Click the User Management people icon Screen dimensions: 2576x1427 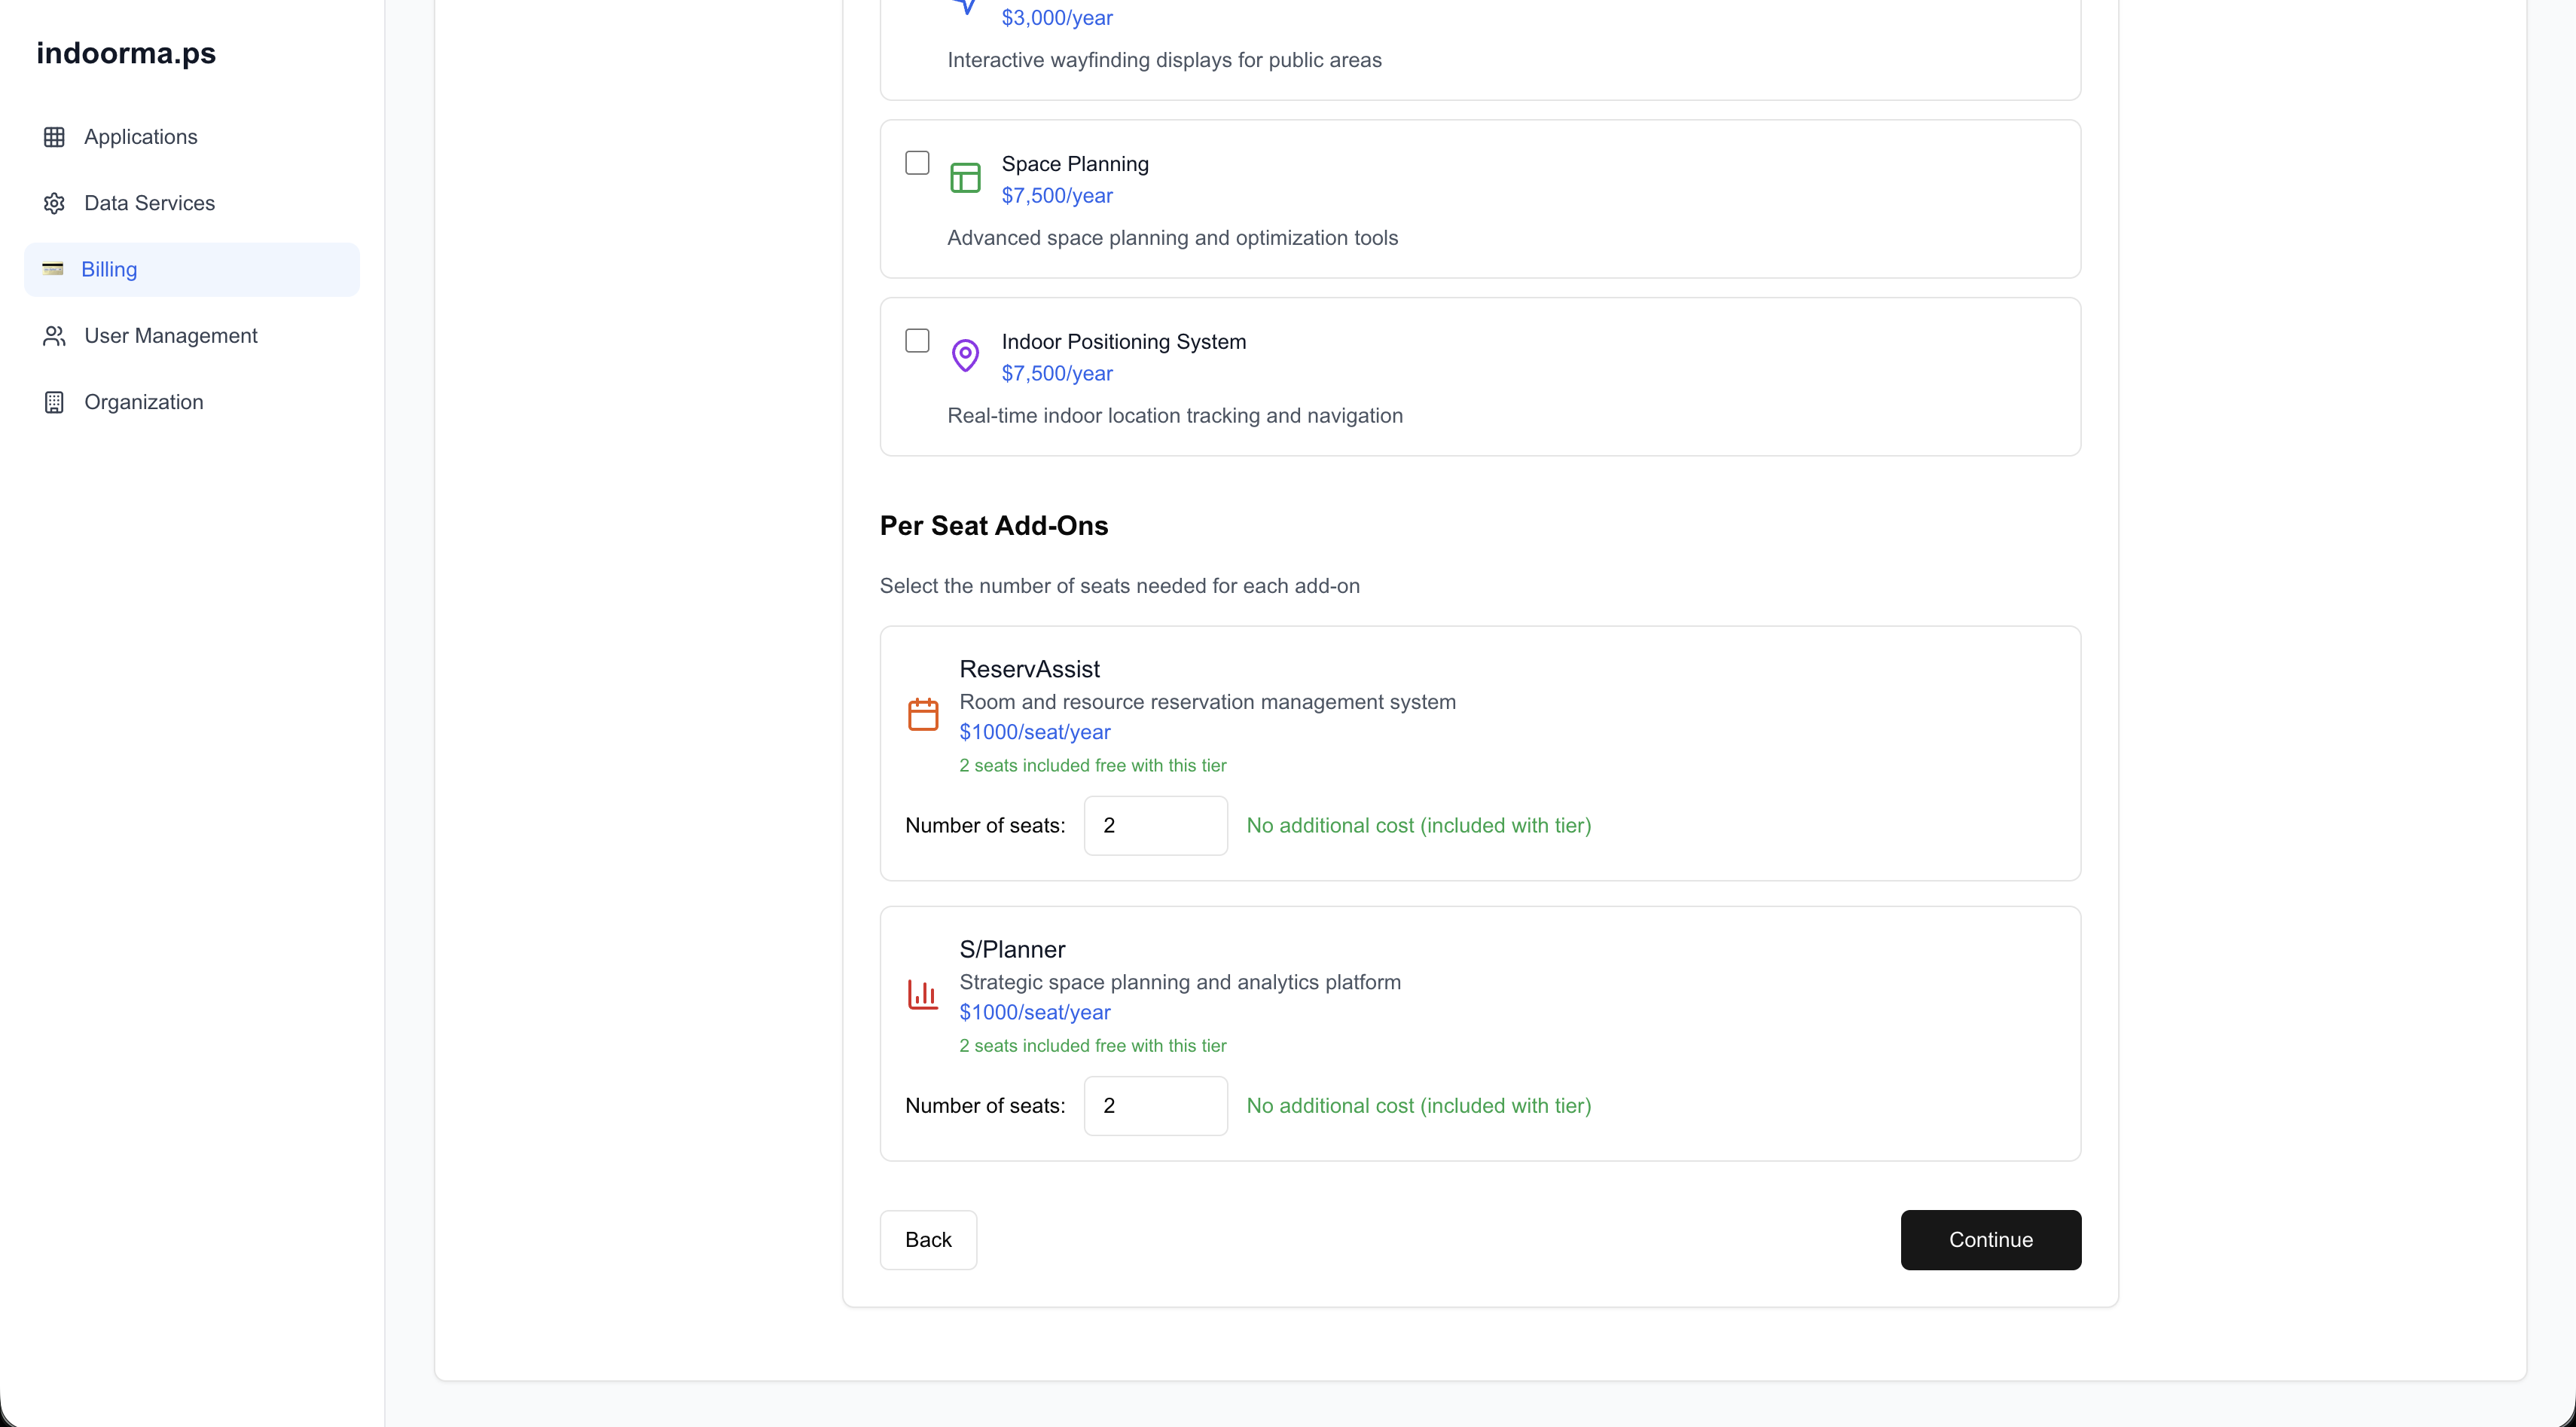coord(54,336)
